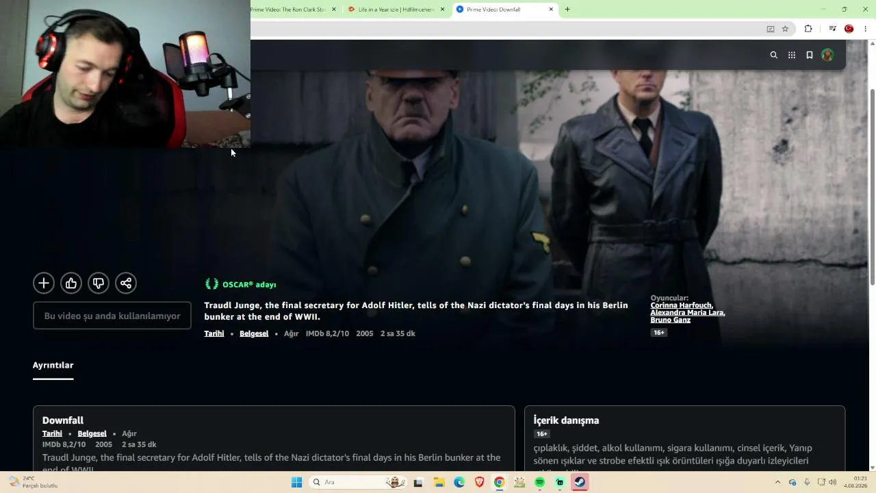Screen dimensions: 876x493
Task: Close the Prime Video: Downfall tab
Action: click(x=552, y=10)
